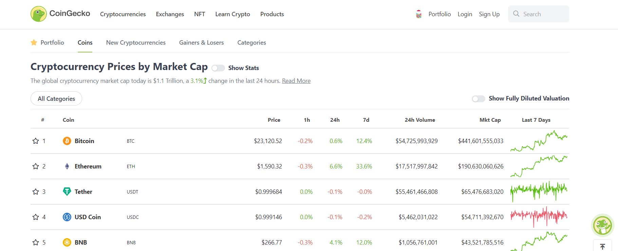Viewport: 618px width, 251px height.
Task: Favorite Ethereum with its star icon
Action: click(36, 166)
